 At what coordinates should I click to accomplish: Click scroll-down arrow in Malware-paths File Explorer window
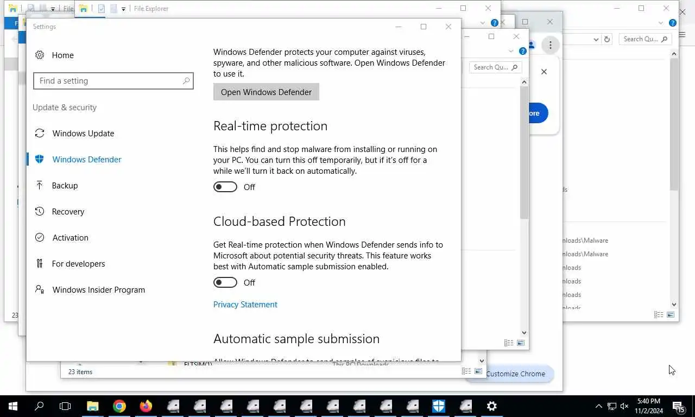(674, 305)
